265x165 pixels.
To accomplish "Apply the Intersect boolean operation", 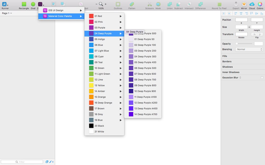I will pyautogui.click(x=189, y=4).
